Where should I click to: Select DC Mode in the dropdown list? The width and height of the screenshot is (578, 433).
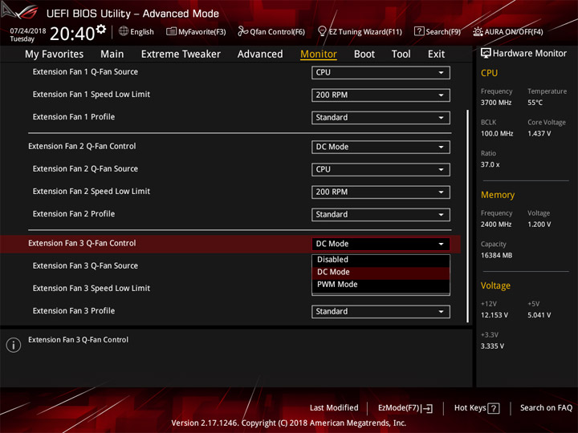[x=381, y=272]
